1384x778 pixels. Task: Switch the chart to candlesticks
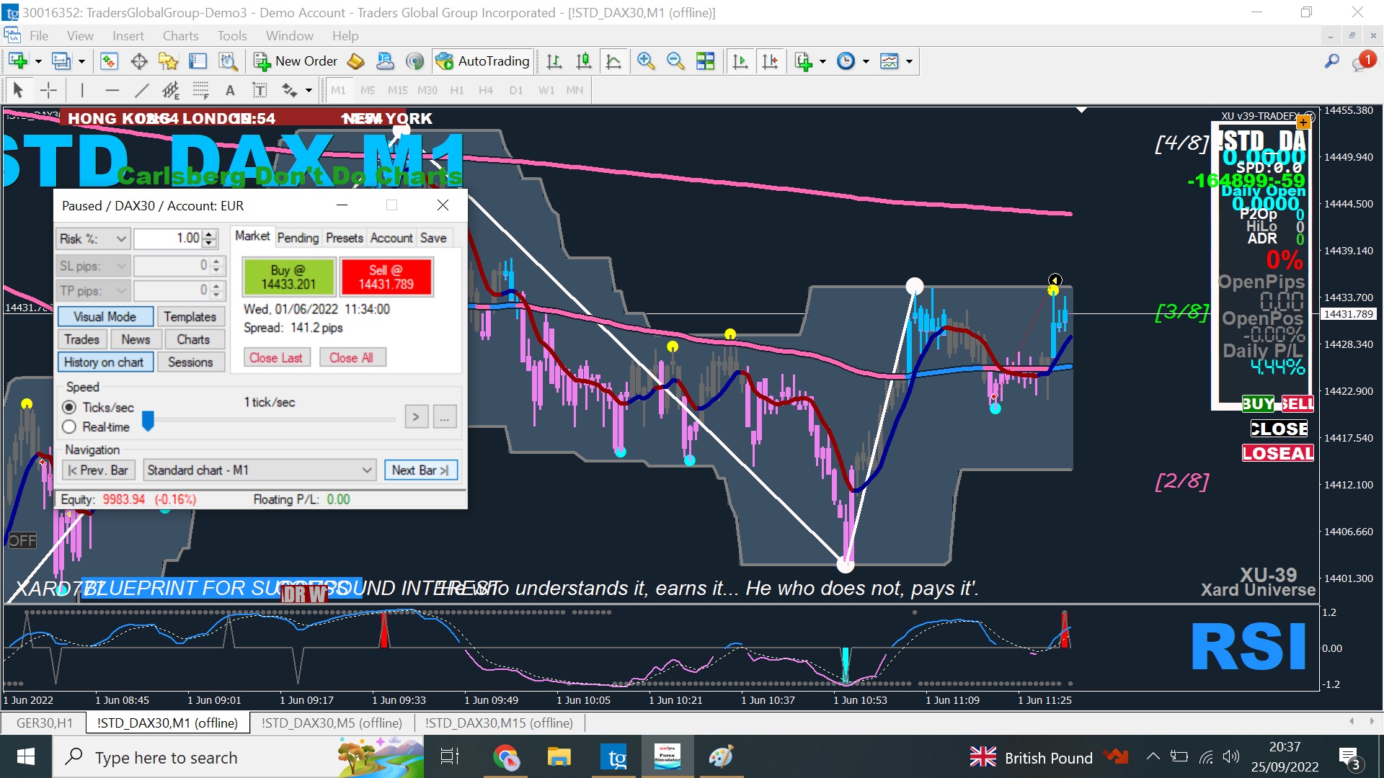point(584,61)
